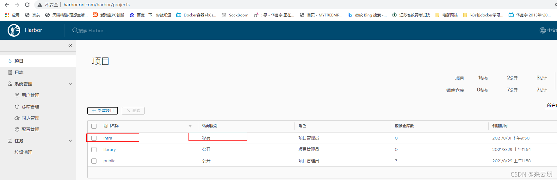Viewport: 557px width, 180px height.
Task: Click the date 2021/8/29 上午11:54
Action: (511, 149)
